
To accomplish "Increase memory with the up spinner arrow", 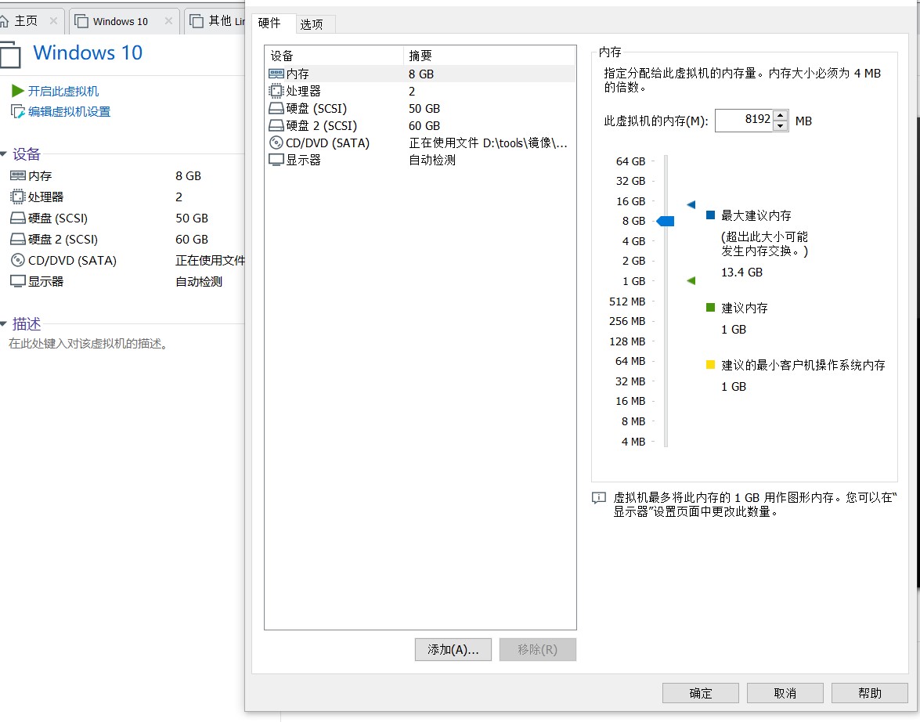I will [x=781, y=115].
